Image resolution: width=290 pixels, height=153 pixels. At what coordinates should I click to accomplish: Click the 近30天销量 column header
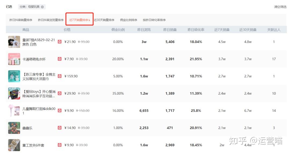pyautogui.click(x=248, y=30)
